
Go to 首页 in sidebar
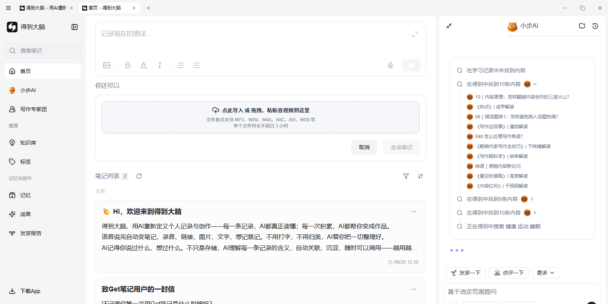43,71
